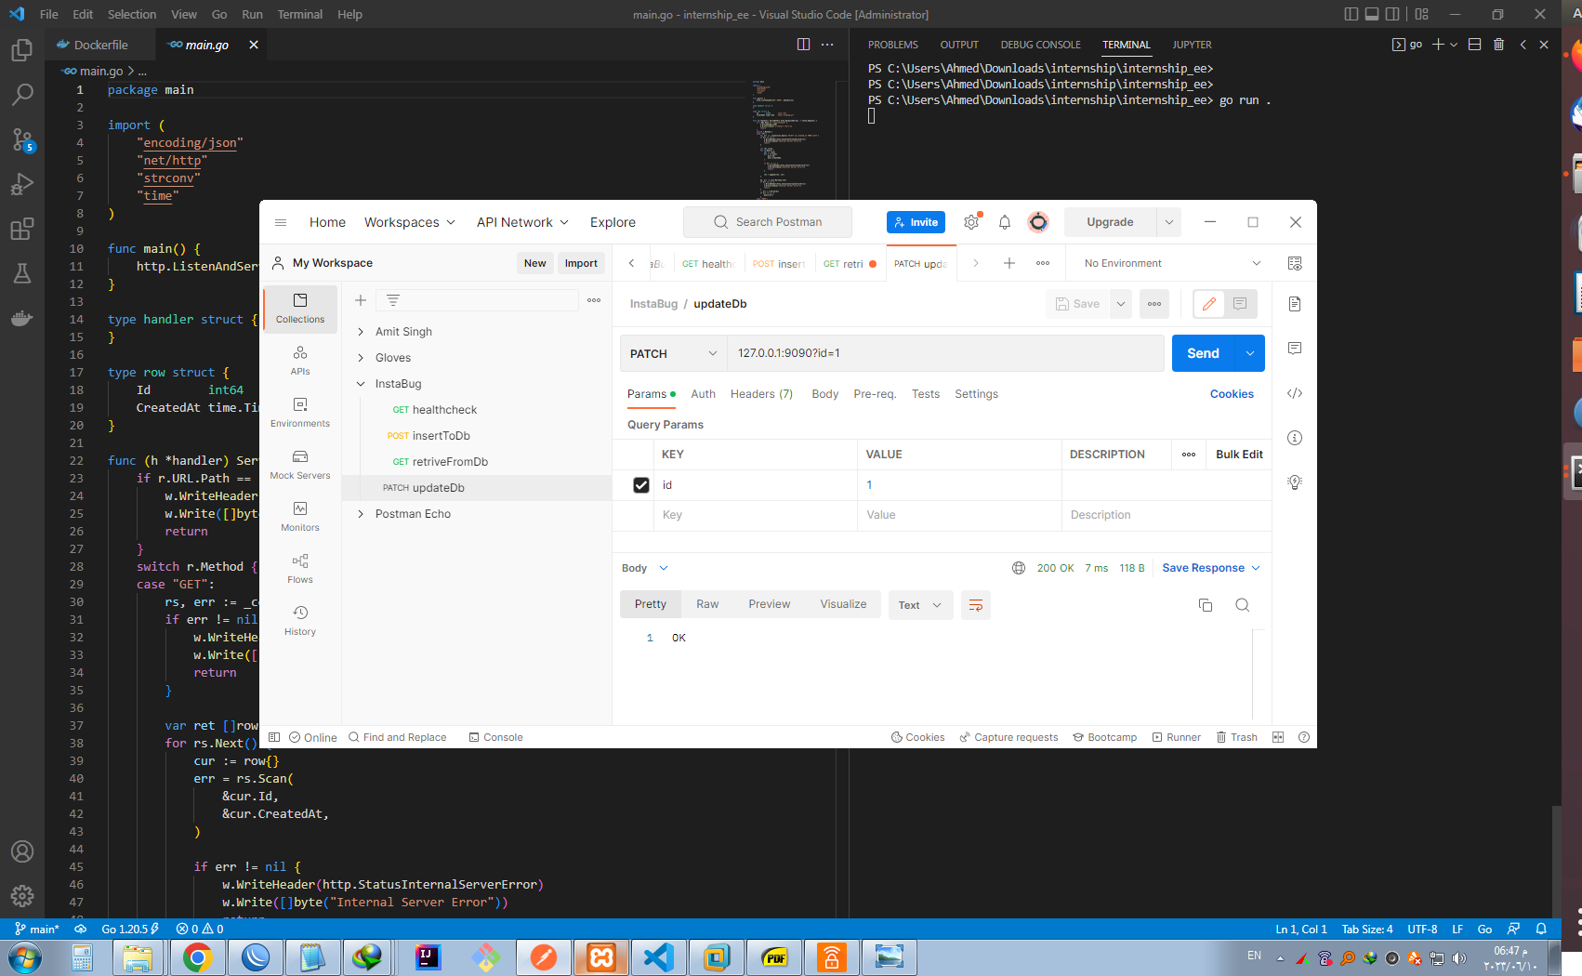Open Body request tab
The width and height of the screenshot is (1582, 976).
point(824,394)
